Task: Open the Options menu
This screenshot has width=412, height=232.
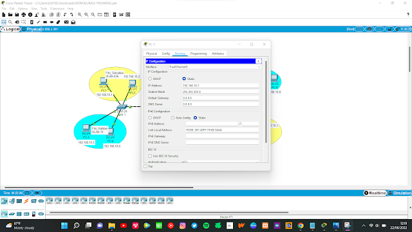Action: [x=23, y=8]
